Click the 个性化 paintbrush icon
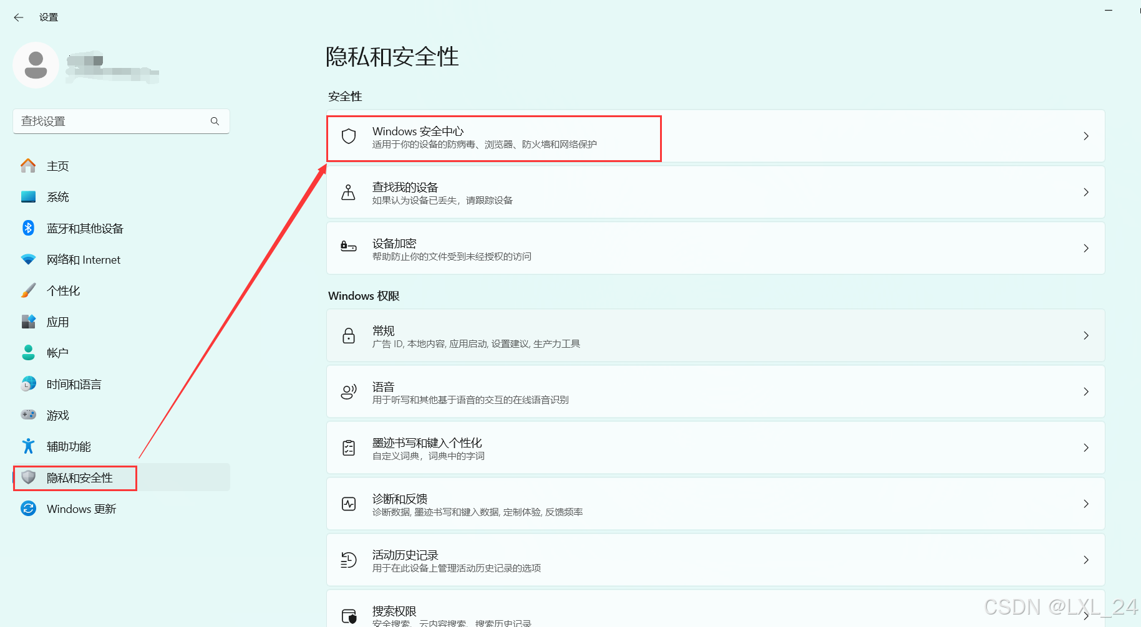The image size is (1141, 627). click(28, 290)
